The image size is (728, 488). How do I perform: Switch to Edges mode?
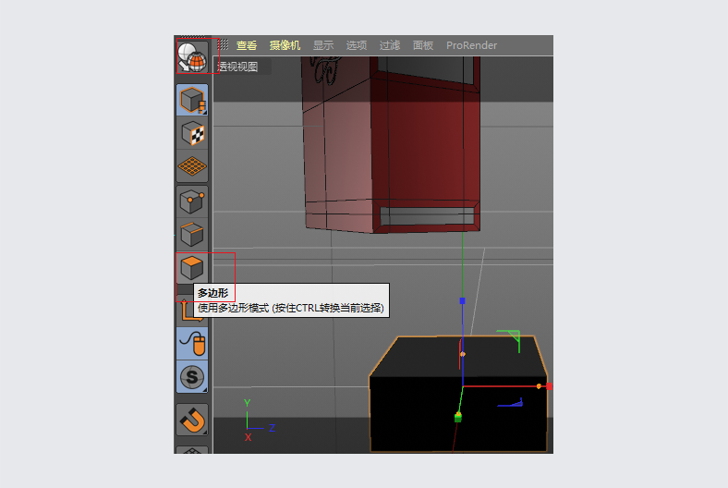(x=192, y=235)
